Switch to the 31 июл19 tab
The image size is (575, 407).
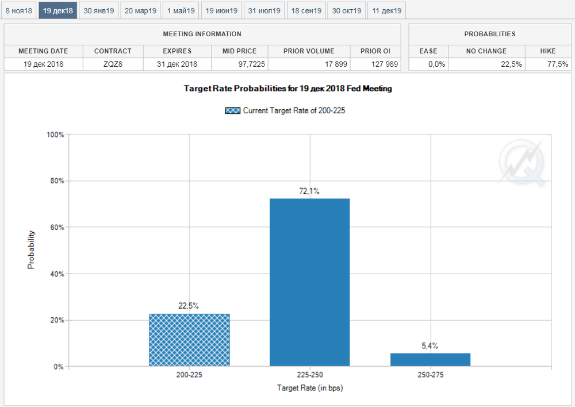tap(264, 10)
